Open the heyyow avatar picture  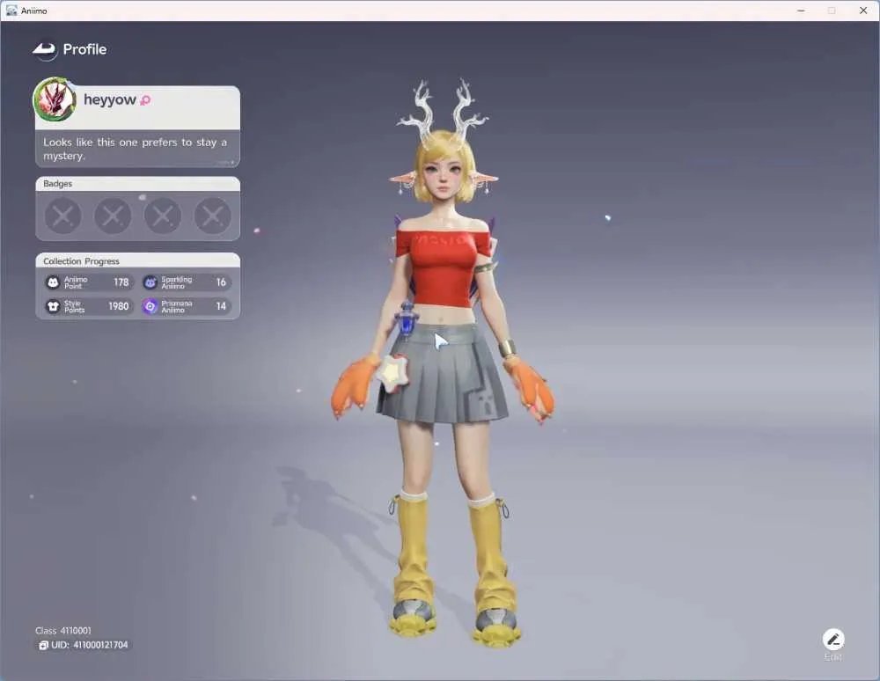[x=55, y=99]
